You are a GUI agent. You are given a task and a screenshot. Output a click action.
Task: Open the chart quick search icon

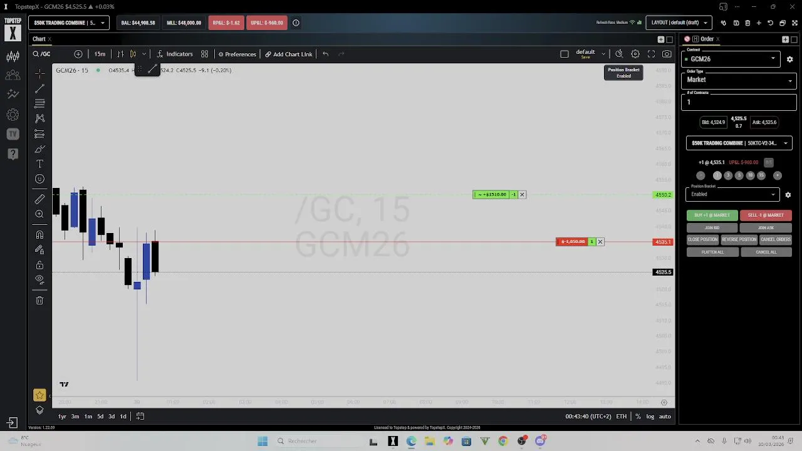pyautogui.click(x=619, y=54)
